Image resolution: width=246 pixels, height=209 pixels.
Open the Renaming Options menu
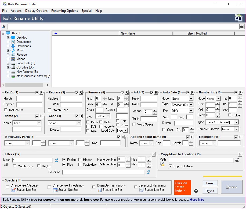pos(64,11)
